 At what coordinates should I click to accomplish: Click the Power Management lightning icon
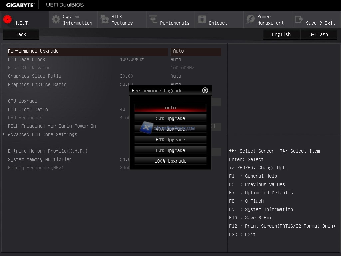pyautogui.click(x=250, y=20)
